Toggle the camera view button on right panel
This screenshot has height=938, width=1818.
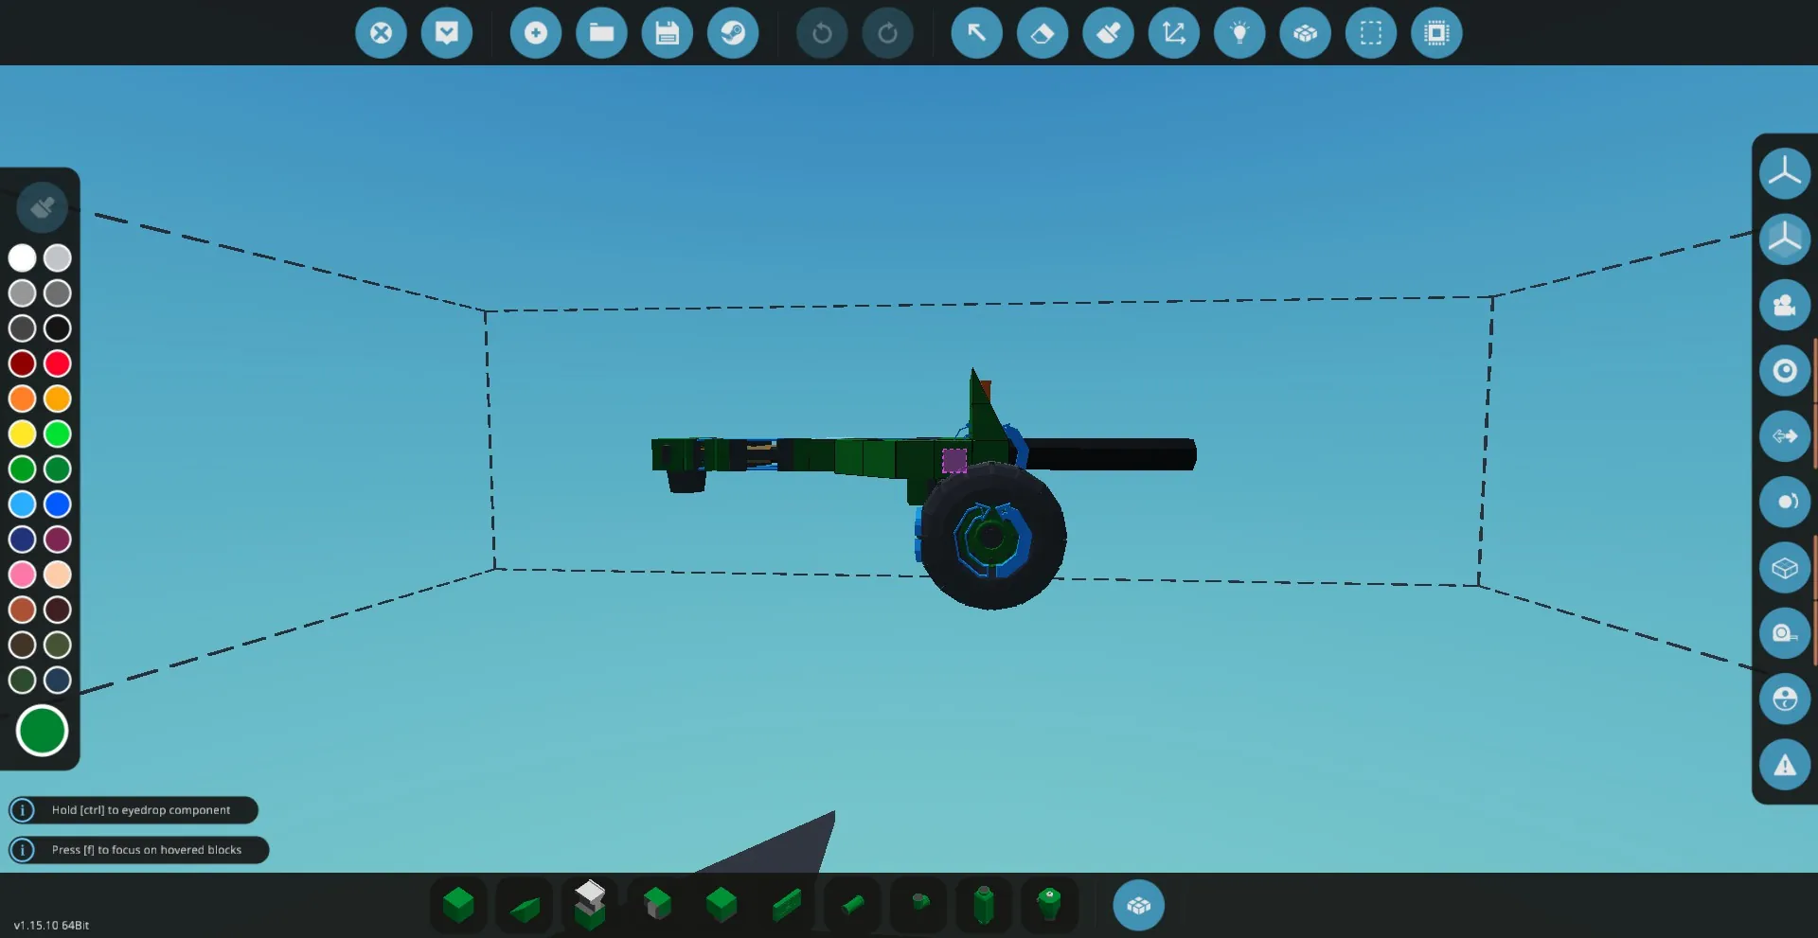(x=1784, y=305)
